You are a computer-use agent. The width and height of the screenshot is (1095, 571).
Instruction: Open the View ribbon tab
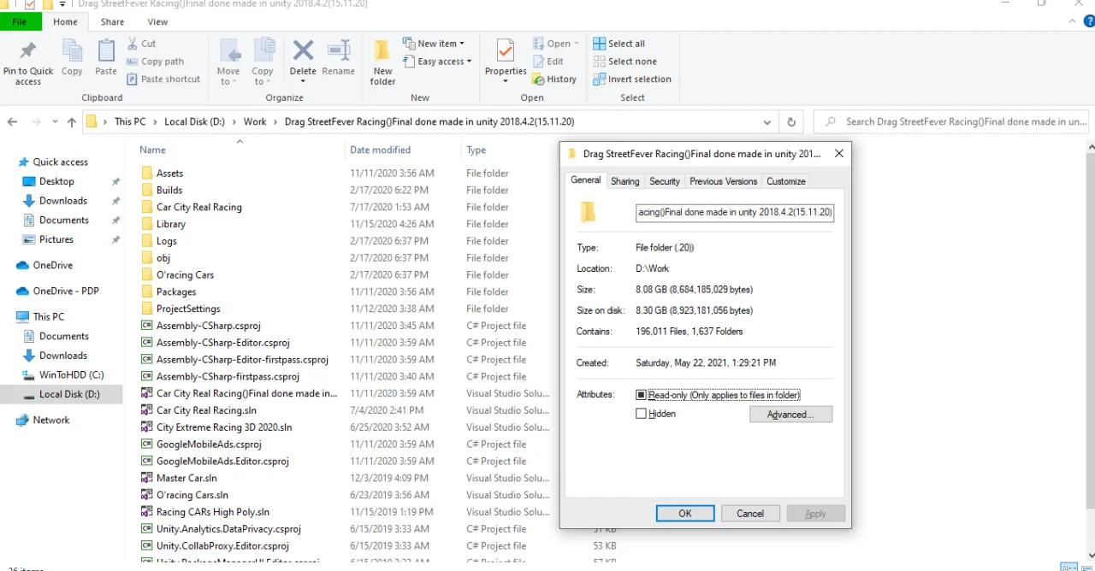(x=157, y=21)
